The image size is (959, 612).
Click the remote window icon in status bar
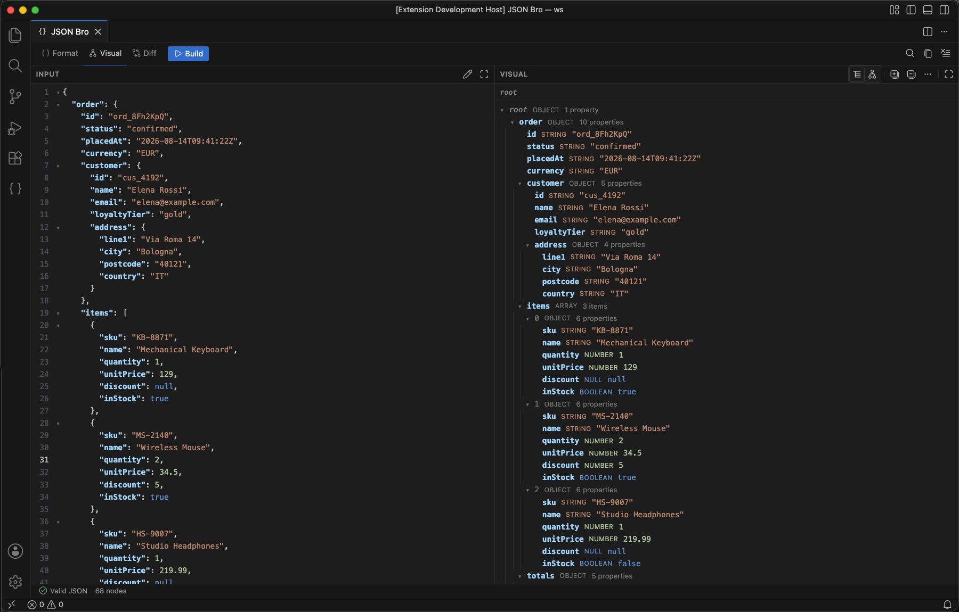coord(12,605)
